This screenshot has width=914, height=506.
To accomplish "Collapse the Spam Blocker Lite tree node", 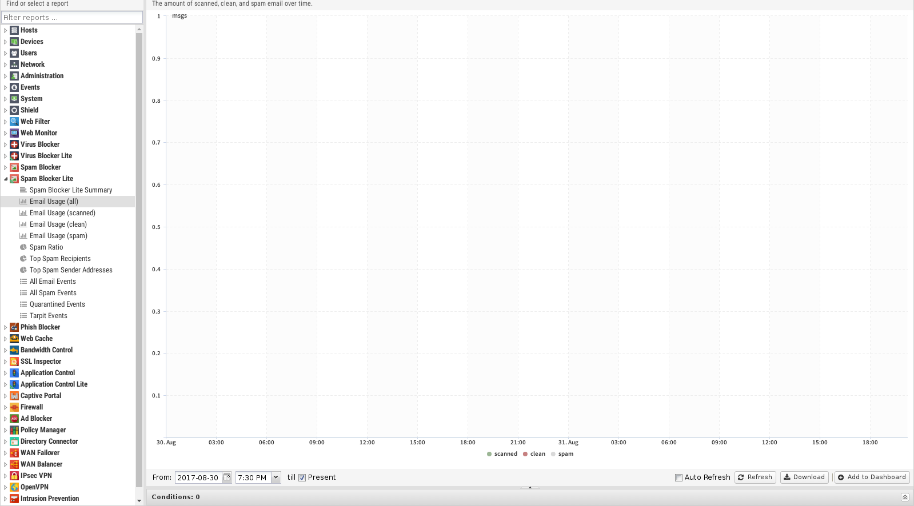I will click(x=6, y=179).
